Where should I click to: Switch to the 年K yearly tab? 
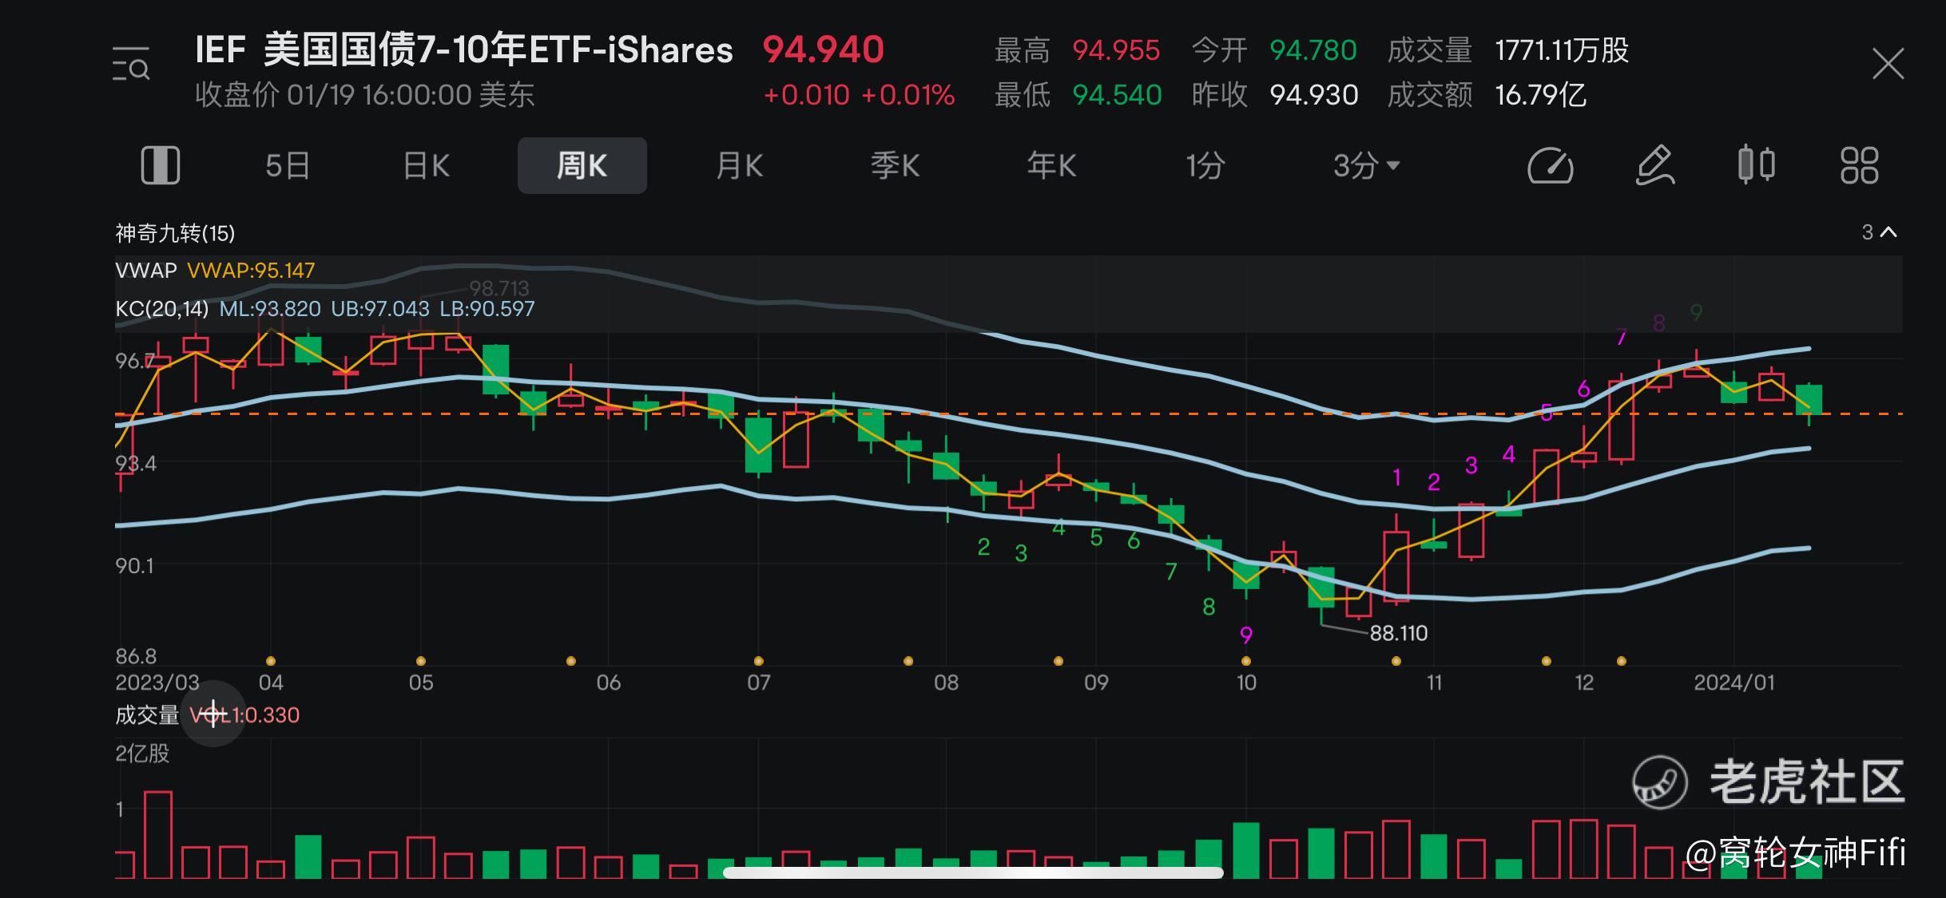(x=1051, y=166)
